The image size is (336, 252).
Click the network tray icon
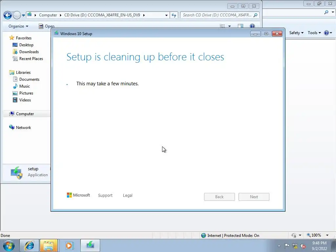click(x=295, y=246)
